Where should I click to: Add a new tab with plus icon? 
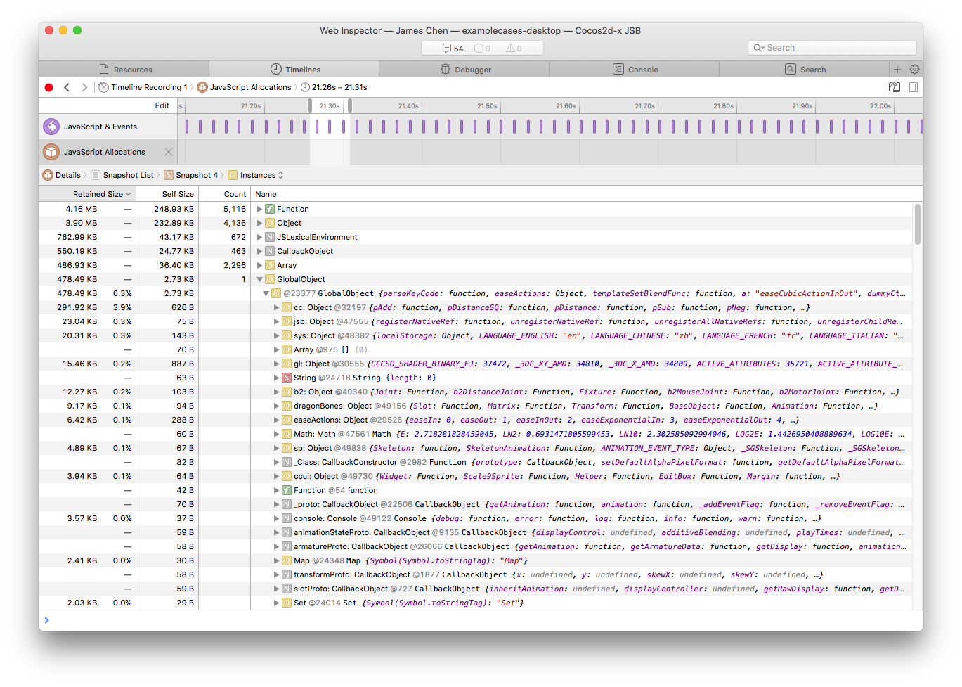point(897,69)
